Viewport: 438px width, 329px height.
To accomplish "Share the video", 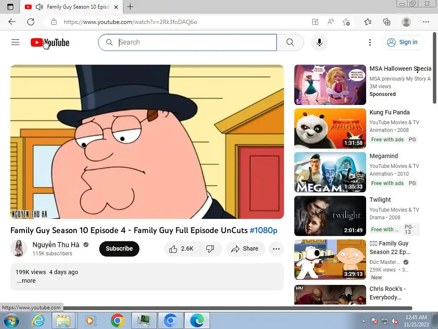I will point(245,248).
